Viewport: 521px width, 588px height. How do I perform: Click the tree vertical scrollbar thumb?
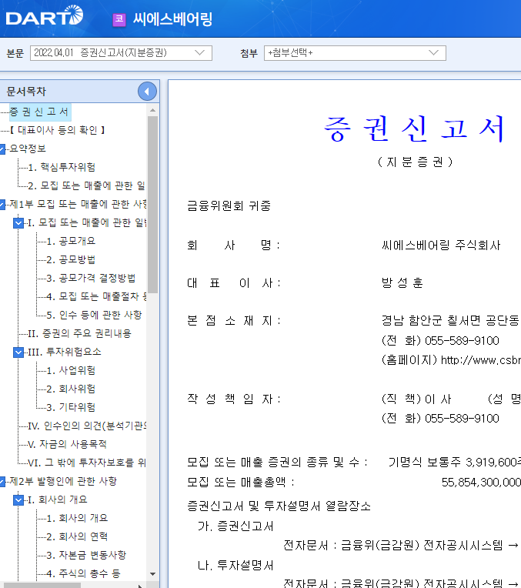point(152,205)
